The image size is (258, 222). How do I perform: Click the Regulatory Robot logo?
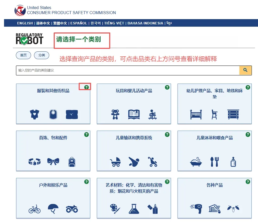30,39
